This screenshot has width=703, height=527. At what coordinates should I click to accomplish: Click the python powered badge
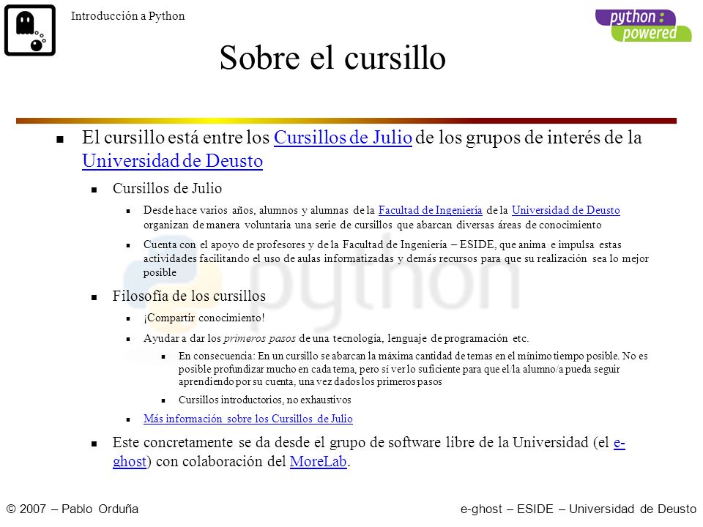pyautogui.click(x=644, y=26)
